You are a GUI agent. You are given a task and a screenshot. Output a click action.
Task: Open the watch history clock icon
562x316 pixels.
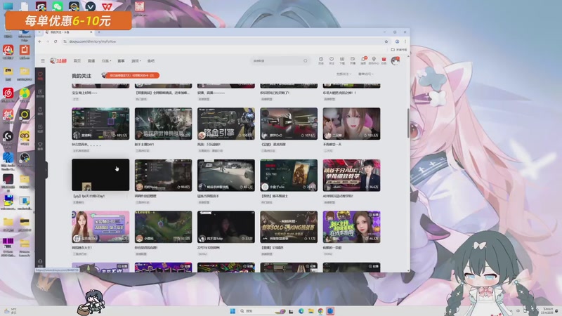[321, 60]
